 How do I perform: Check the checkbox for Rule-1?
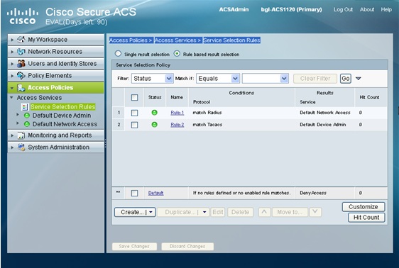click(135, 113)
